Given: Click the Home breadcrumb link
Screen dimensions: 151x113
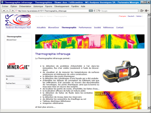Looking at the screenshot, I should tap(49, 16).
